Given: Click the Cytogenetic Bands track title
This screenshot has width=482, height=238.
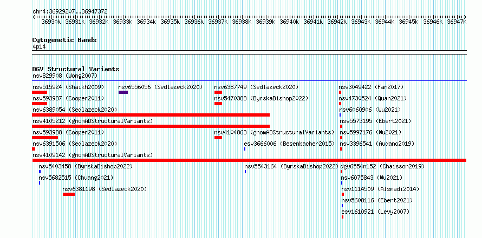Looking at the screenshot, I should tap(64, 40).
